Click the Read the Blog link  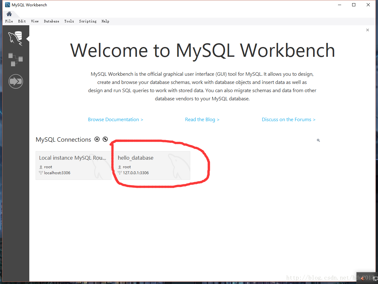coord(202,120)
